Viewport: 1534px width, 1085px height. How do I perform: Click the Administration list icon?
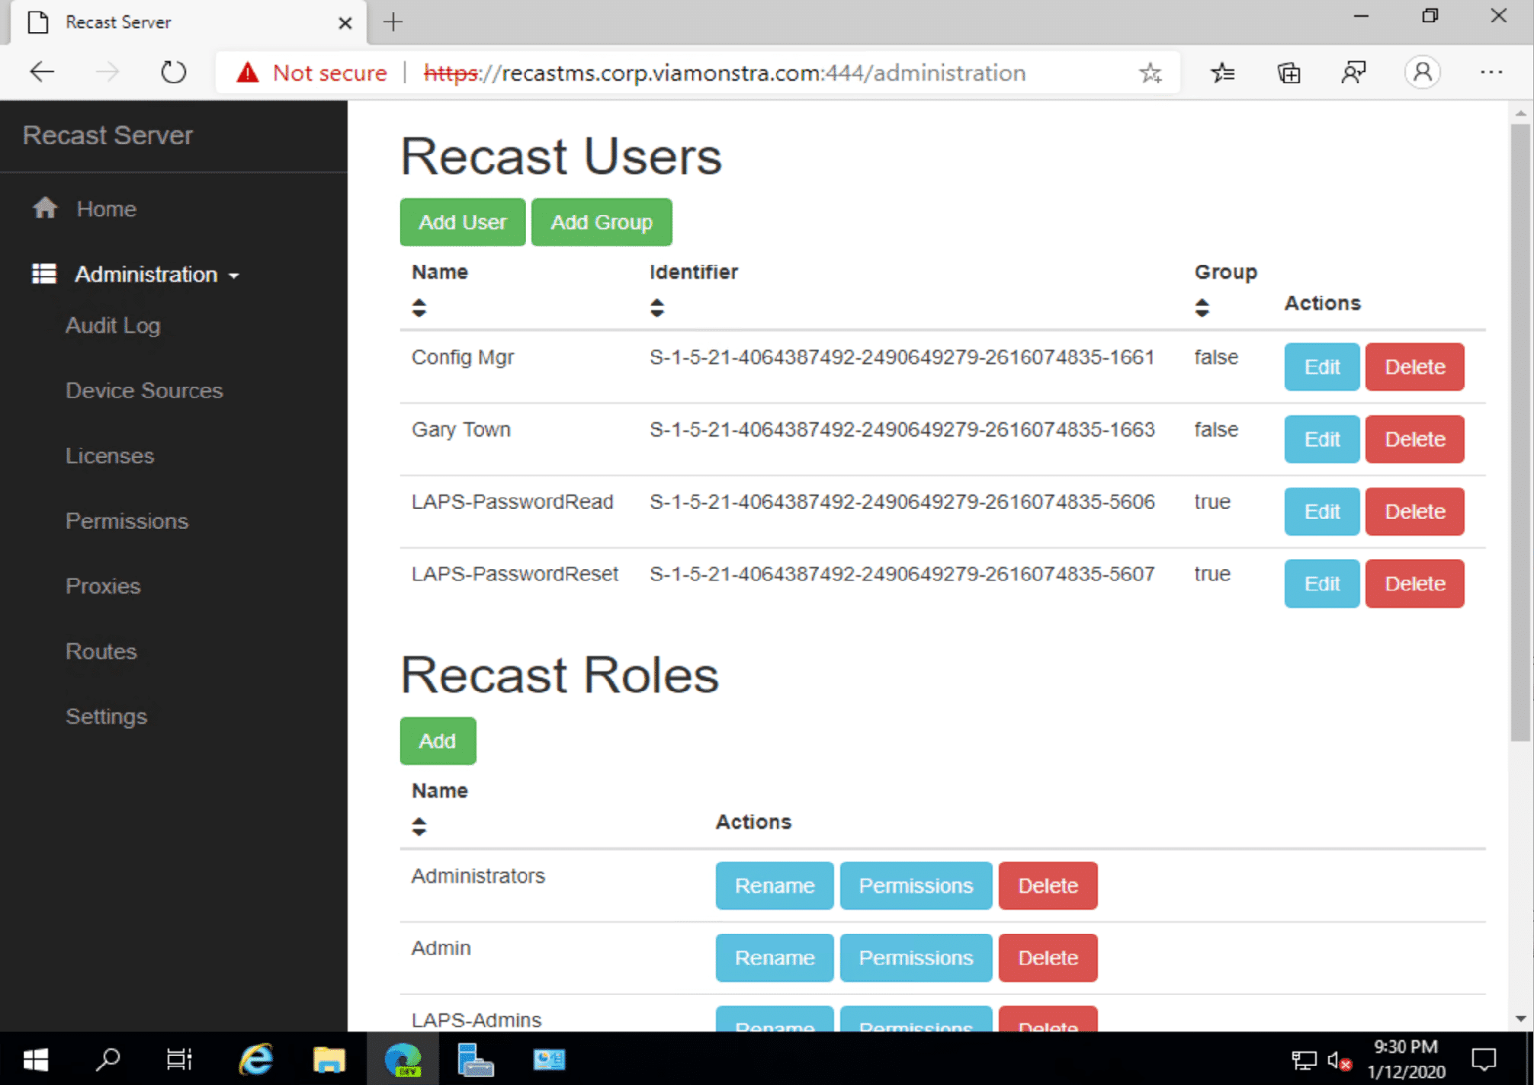pyautogui.click(x=43, y=274)
